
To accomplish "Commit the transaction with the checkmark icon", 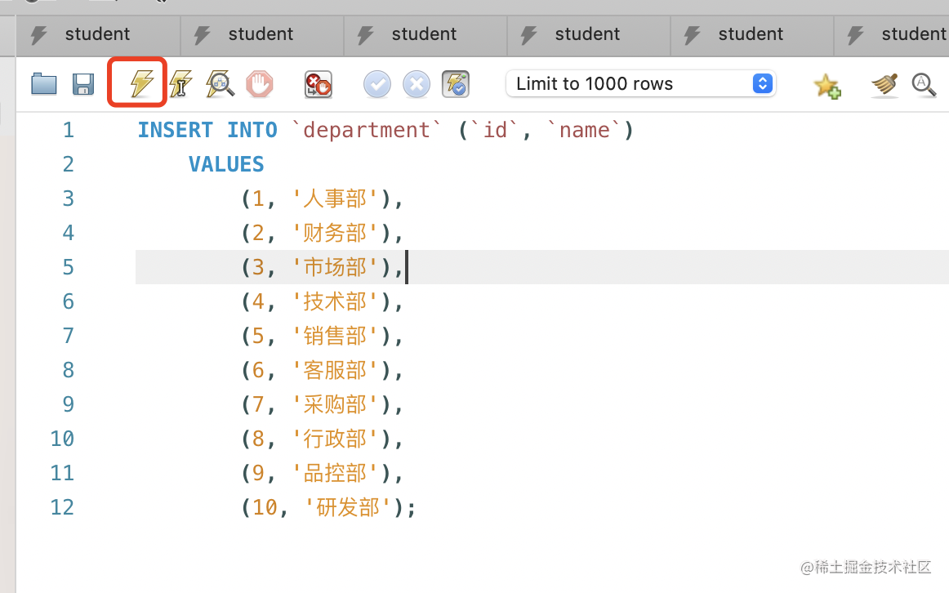I will coord(377,83).
